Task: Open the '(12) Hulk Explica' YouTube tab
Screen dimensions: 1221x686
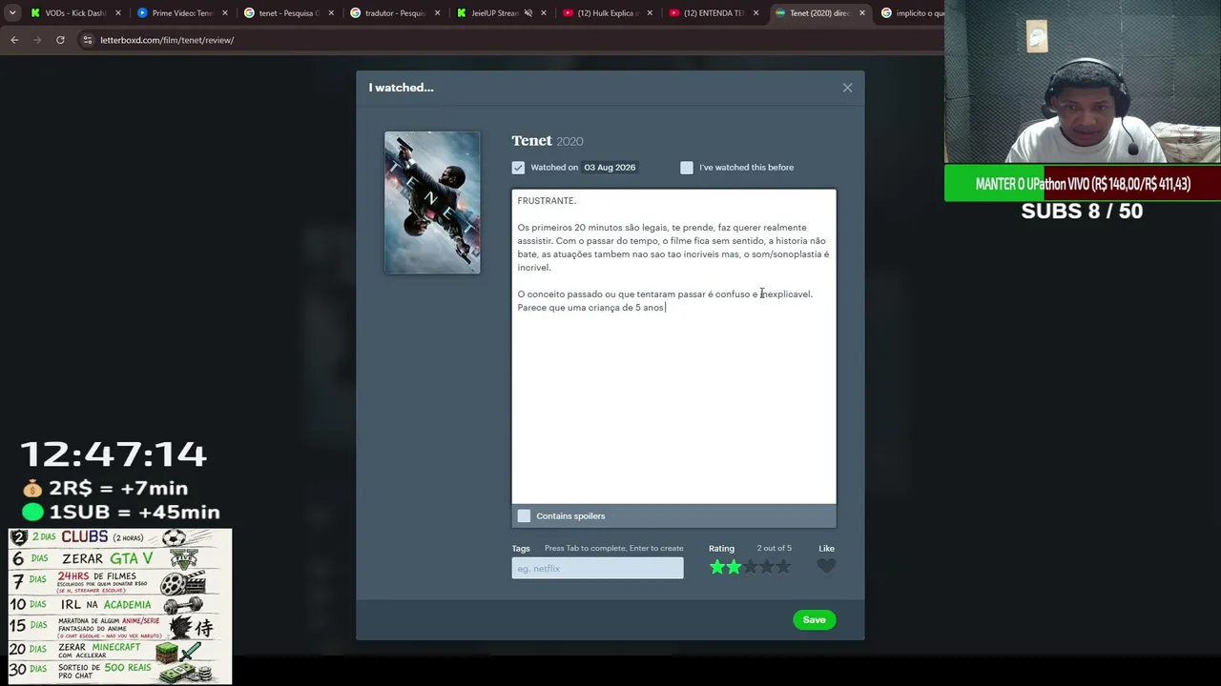Action: (x=608, y=13)
